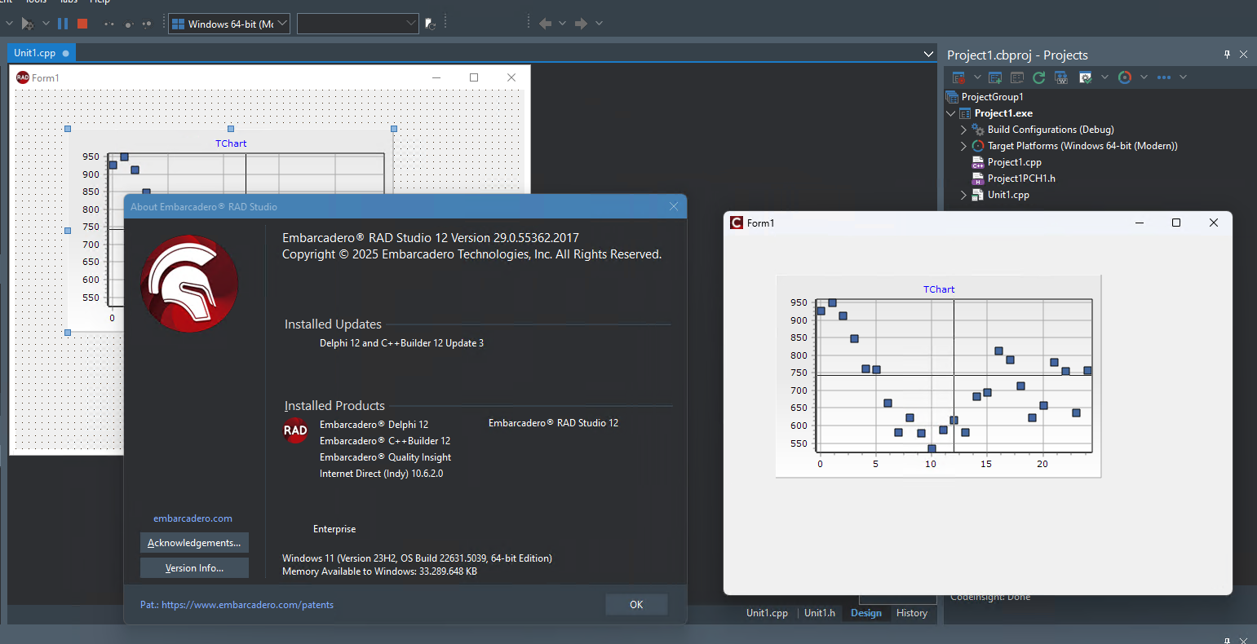
Task: Click the green Refresh icon in Projects toolbar
Action: [1039, 77]
